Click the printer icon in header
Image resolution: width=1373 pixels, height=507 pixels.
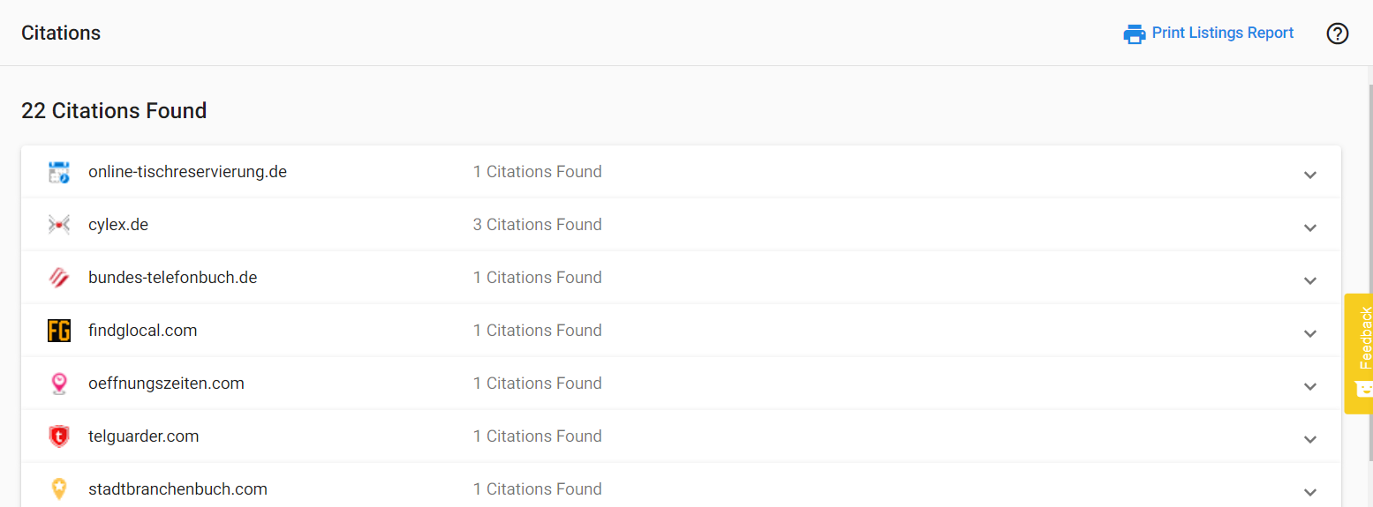tap(1135, 34)
